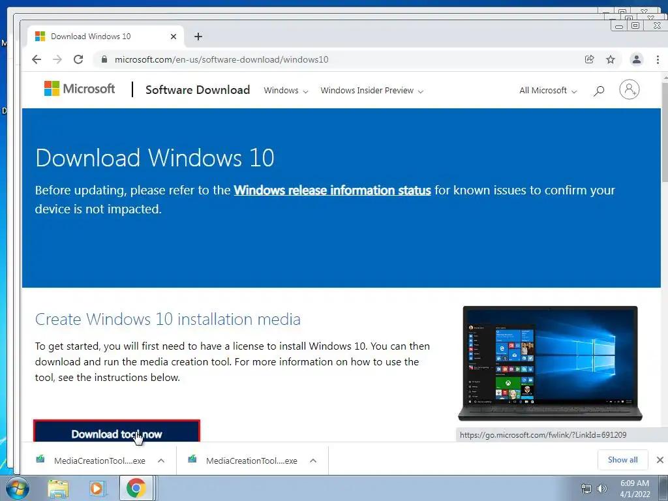
Task: Sign in via the account icon
Action: point(630,89)
